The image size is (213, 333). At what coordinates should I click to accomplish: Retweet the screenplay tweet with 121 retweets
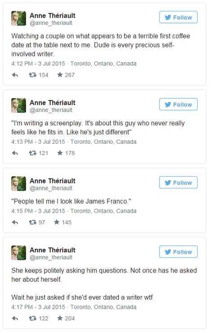coord(33,153)
